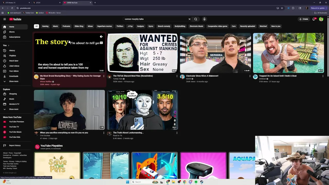This screenshot has height=185, width=329.
Task: Open the Wheat Waffles channel link
Action: pos(46,82)
